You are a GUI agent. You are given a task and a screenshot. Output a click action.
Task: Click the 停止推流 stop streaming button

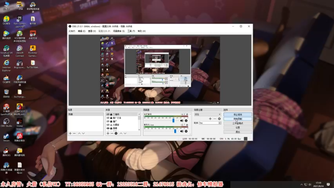(238, 114)
